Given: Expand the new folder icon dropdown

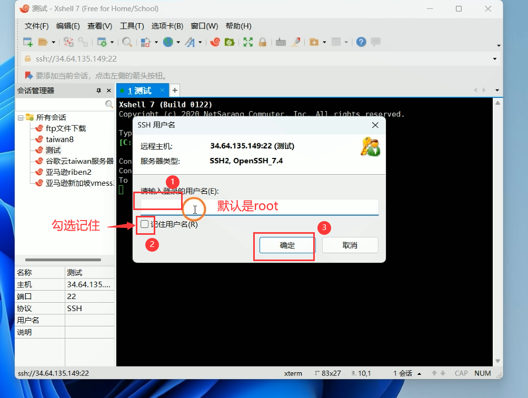Looking at the screenshot, I should click(x=324, y=43).
